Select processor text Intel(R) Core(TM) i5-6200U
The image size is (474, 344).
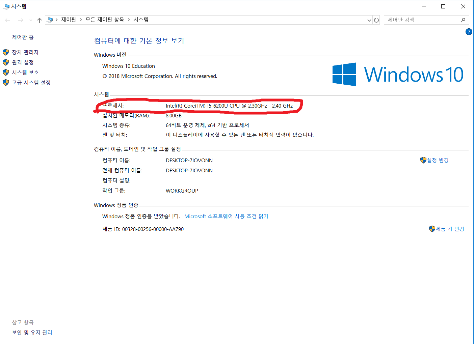(x=229, y=106)
